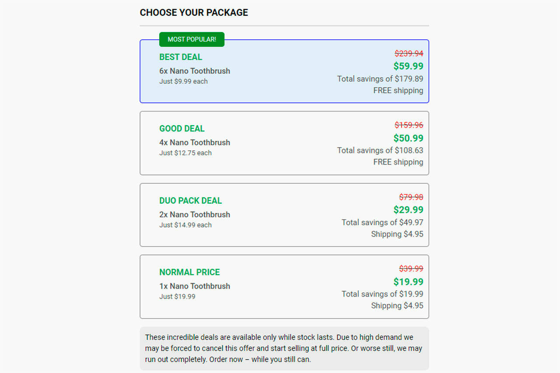This screenshot has height=373, width=560.
Task: Click the 6x Nano Toothbrush label
Action: point(195,71)
